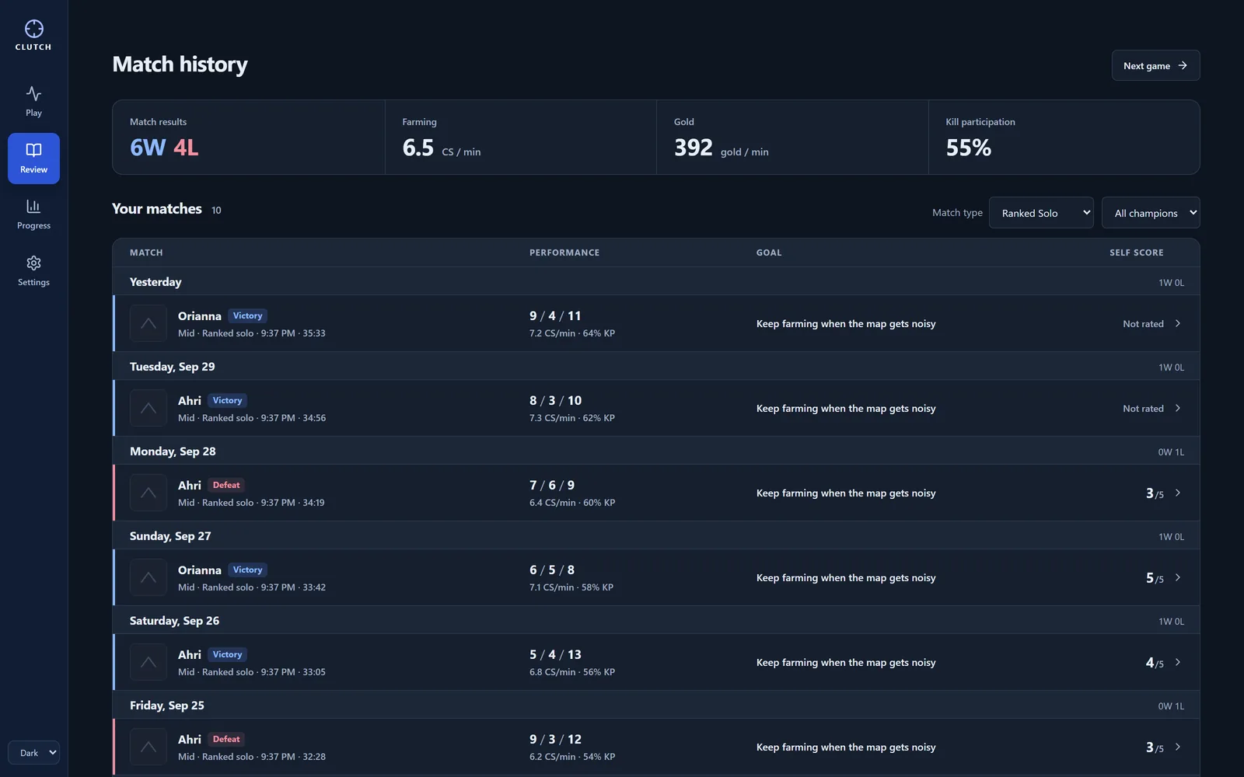Click the Monday, Sep 28 date header

(173, 451)
